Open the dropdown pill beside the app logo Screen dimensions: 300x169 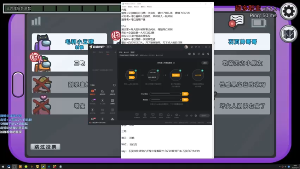109,47
